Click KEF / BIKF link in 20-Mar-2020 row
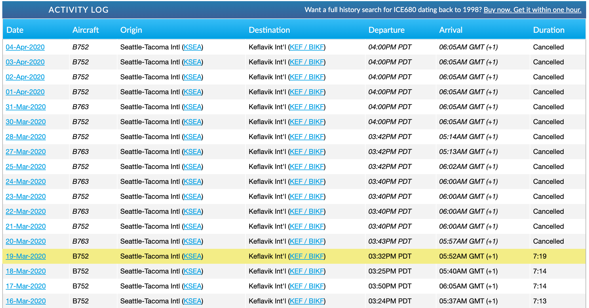Viewport: 589px width, 308px height. 307,241
